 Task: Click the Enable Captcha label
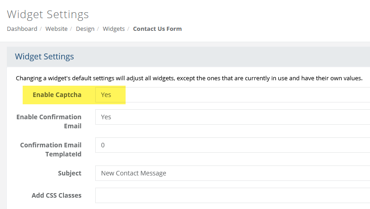click(57, 95)
